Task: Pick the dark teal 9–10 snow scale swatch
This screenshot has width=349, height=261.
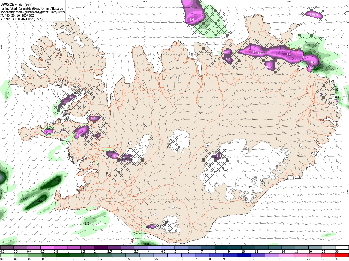Action: click(235, 247)
